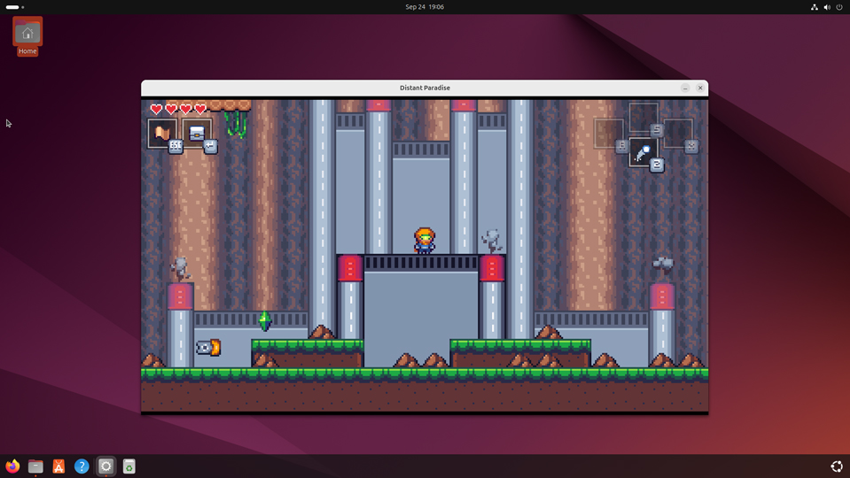The height and width of the screenshot is (478, 850).
Task: Click the Enter key badge by chest
Action: [210, 146]
